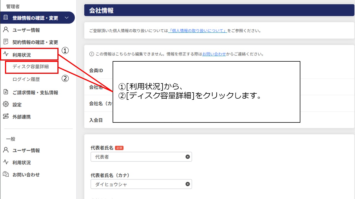Click the building icon beside 登録情報の確認・変更
The image size is (355, 199).
coord(6,18)
